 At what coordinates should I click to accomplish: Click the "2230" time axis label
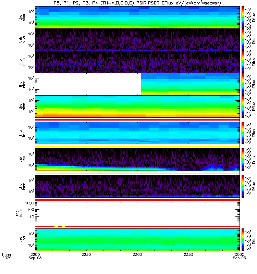coord(86,254)
